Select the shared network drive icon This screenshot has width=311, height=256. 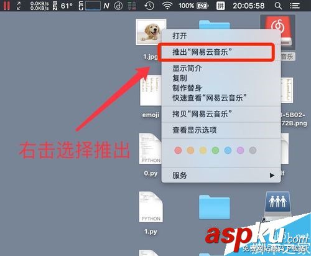pos(278,206)
